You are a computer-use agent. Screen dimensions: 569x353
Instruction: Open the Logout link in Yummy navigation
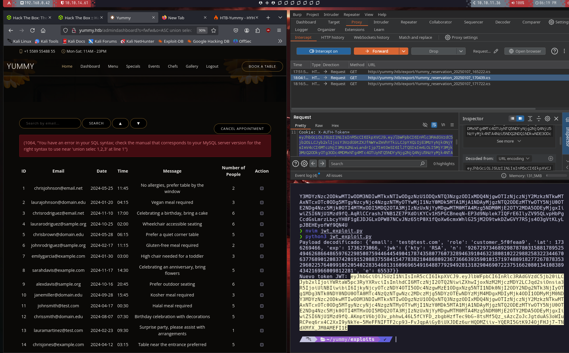pyautogui.click(x=212, y=66)
